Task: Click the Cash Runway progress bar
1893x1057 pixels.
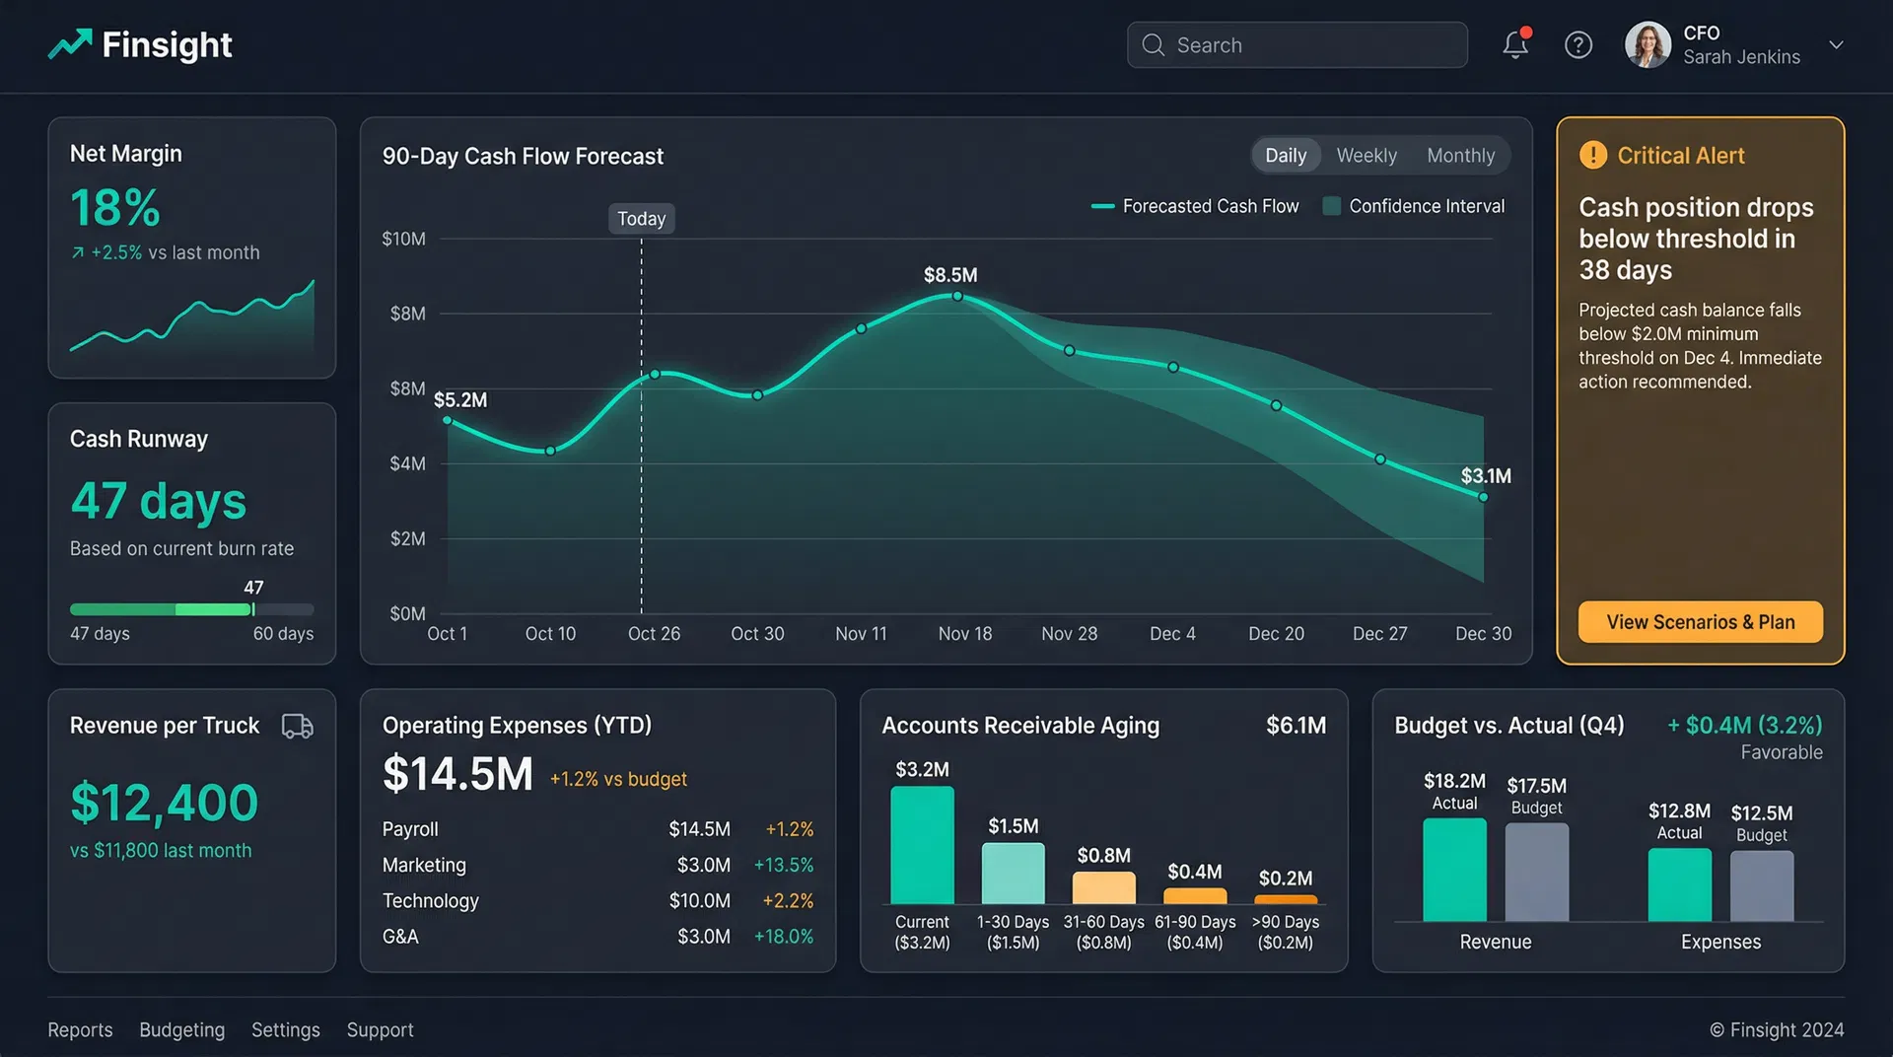Action: 191,609
